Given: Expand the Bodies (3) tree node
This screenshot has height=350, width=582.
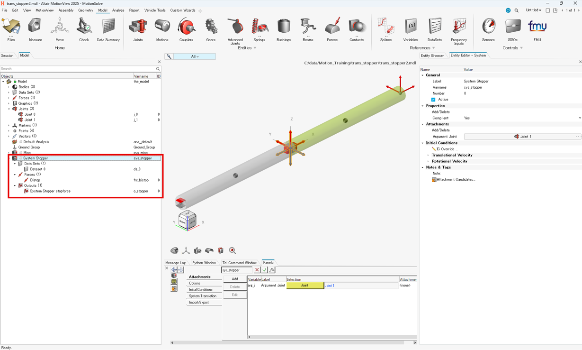Looking at the screenshot, I should pyautogui.click(x=9, y=87).
